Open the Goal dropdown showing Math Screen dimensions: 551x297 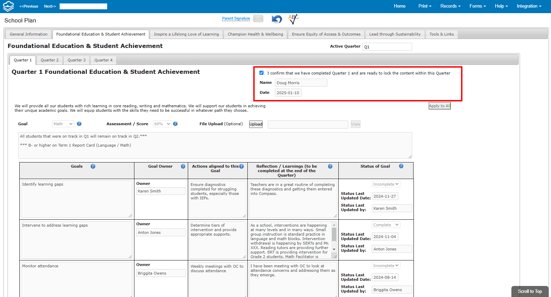[x=63, y=124]
